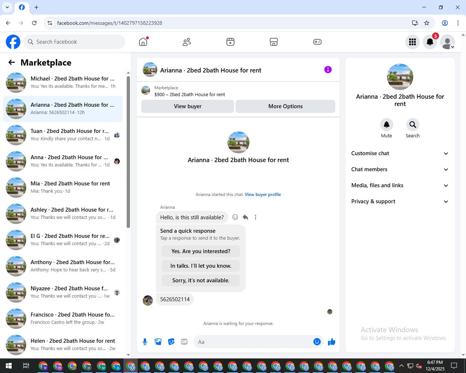This screenshot has width=466, height=373.
Task: Open the Friends icon in top navigation
Action: (187, 42)
